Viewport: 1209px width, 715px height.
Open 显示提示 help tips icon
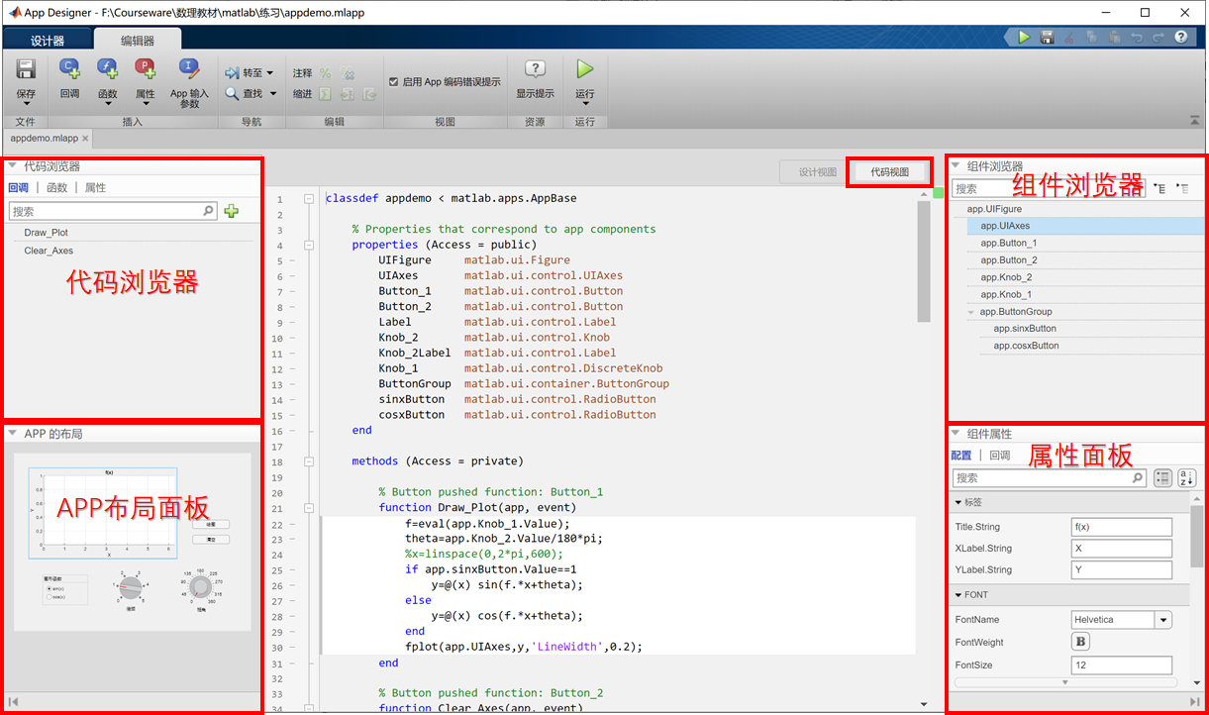535,70
